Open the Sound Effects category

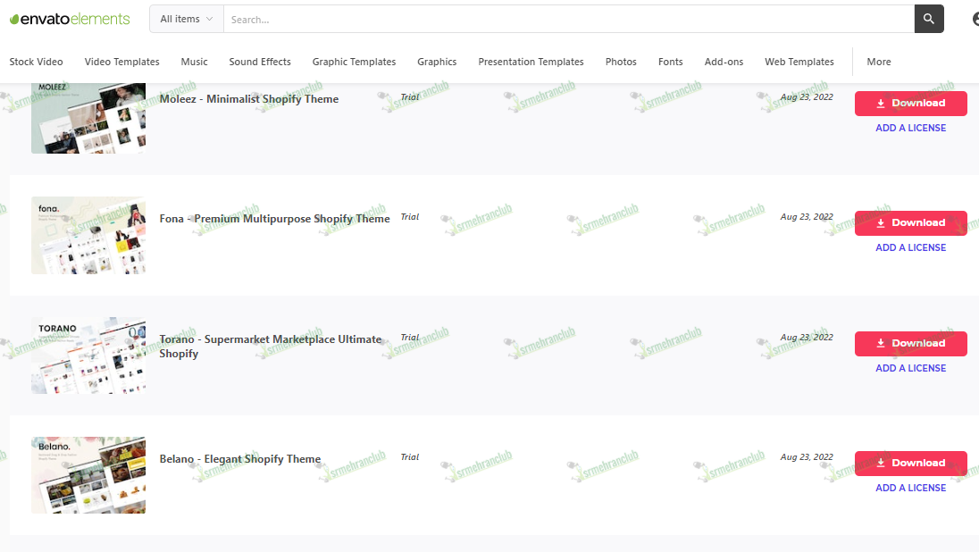[260, 62]
